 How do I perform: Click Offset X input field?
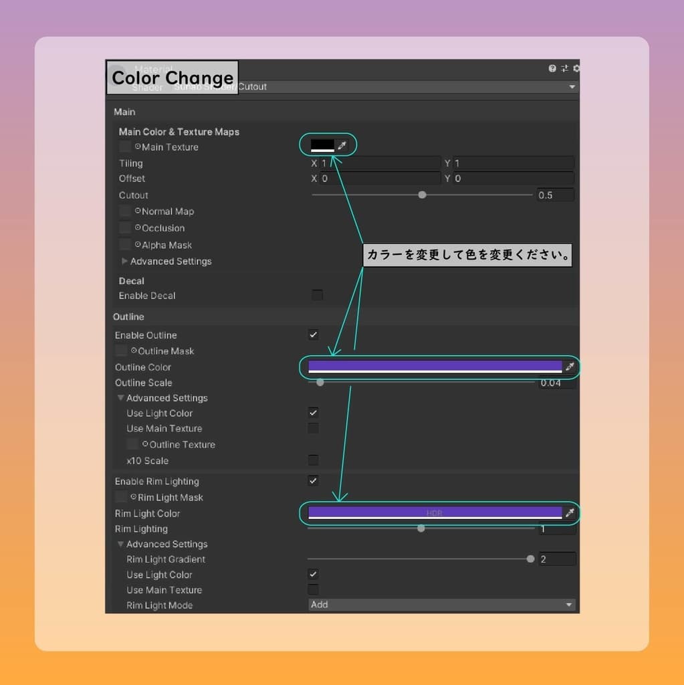point(380,178)
